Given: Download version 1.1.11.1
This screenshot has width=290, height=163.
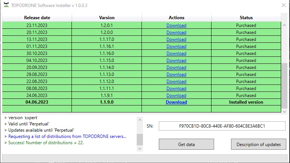Looking at the screenshot, I should pyautogui.click(x=176, y=89).
